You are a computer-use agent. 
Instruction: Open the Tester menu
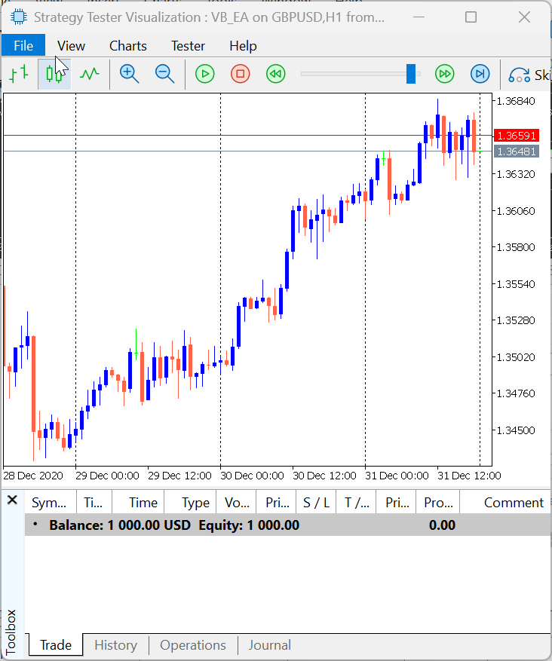coord(188,45)
